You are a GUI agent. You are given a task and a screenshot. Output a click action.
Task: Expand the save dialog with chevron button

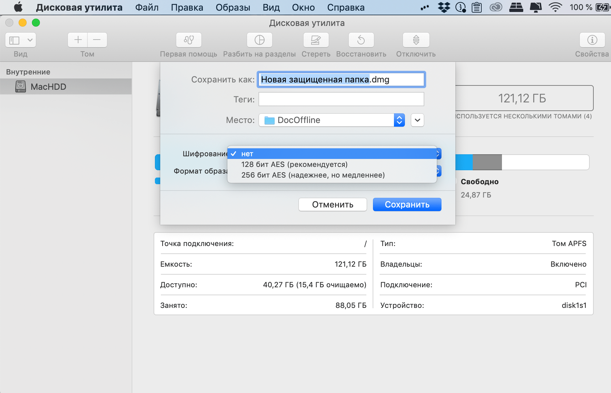(x=418, y=120)
